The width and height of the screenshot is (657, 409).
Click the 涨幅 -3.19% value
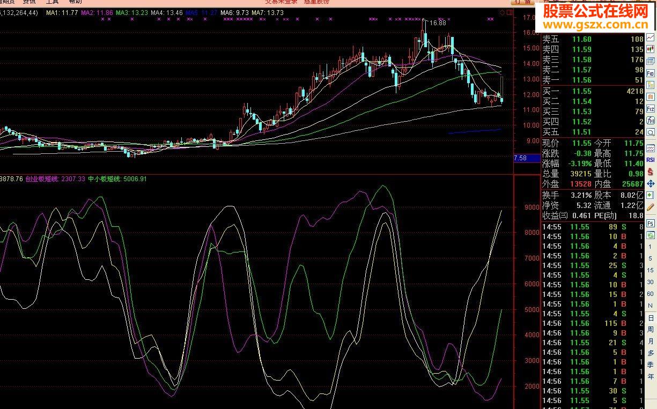[579, 163]
